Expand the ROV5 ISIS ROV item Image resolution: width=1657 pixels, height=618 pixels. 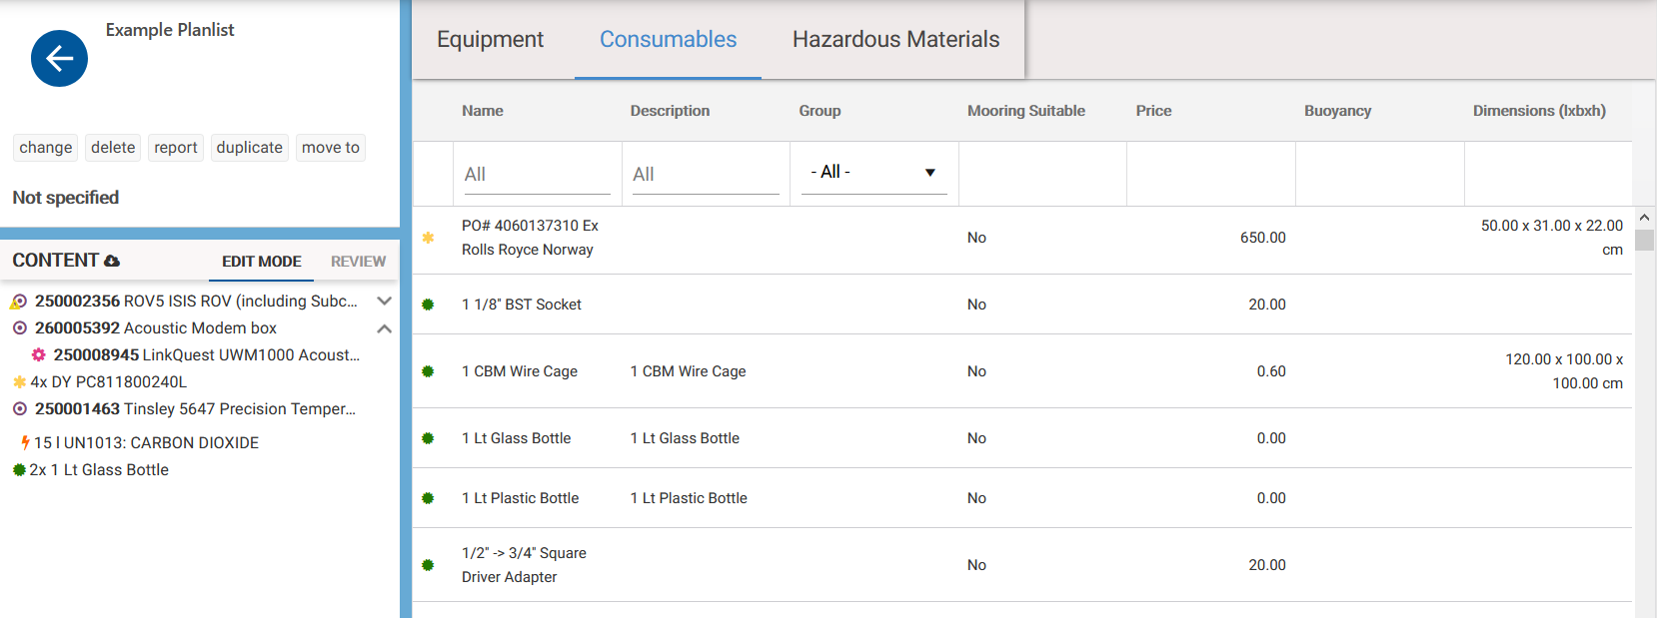[384, 301]
